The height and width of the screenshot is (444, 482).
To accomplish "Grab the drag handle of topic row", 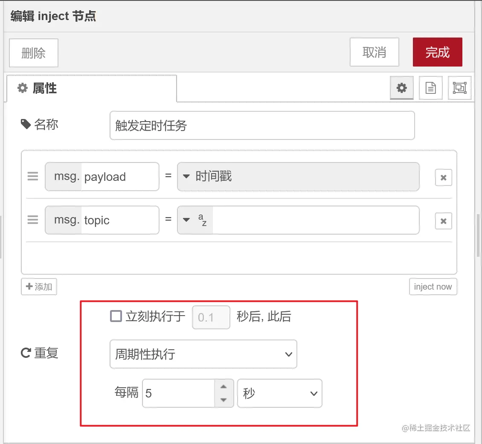I will pos(33,220).
